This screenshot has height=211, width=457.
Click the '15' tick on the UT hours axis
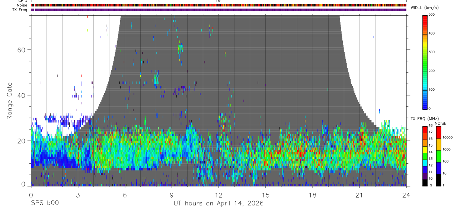tap(266, 195)
